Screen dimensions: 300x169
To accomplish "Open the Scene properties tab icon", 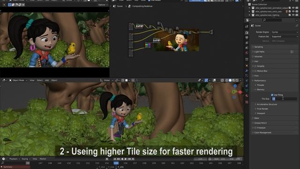I will point(247,48).
